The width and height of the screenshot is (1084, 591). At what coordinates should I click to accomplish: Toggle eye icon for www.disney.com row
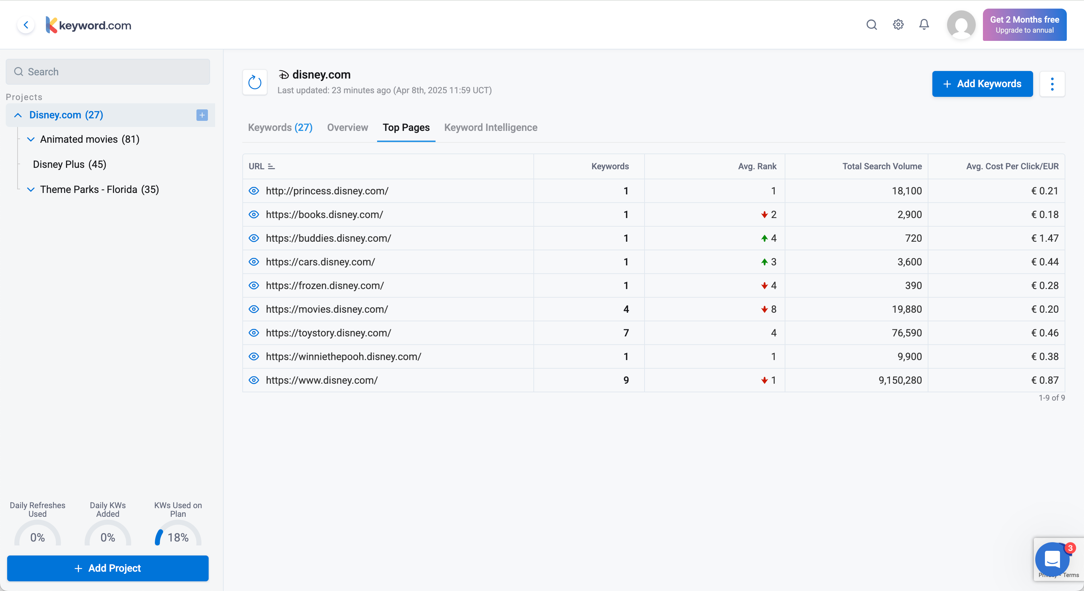(x=254, y=380)
